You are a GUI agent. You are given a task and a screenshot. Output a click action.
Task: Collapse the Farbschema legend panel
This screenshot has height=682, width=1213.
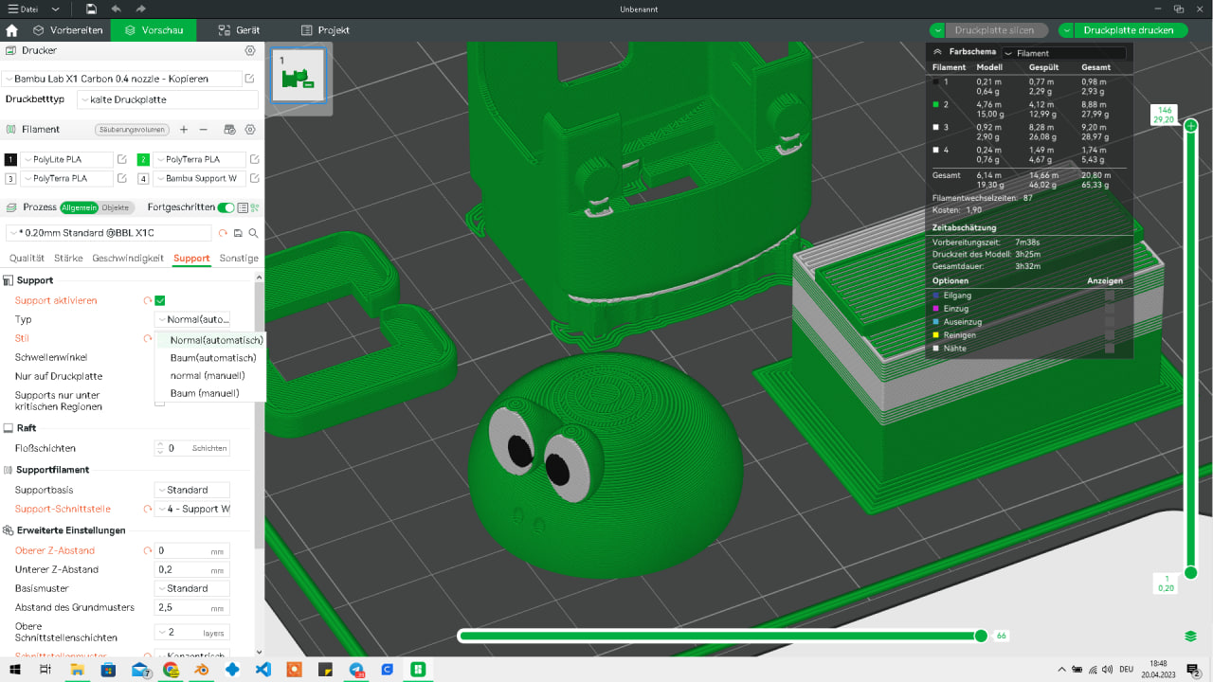(936, 53)
